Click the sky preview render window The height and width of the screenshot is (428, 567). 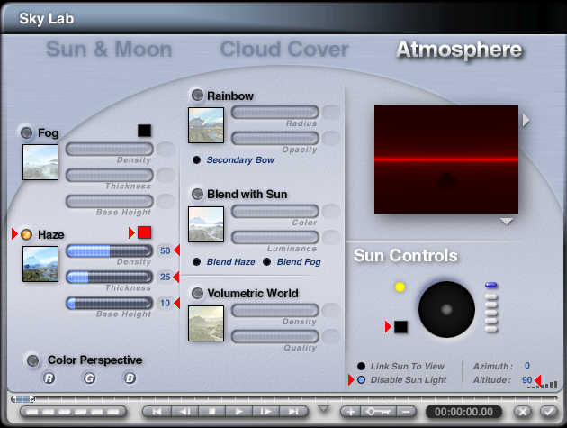[x=446, y=159]
